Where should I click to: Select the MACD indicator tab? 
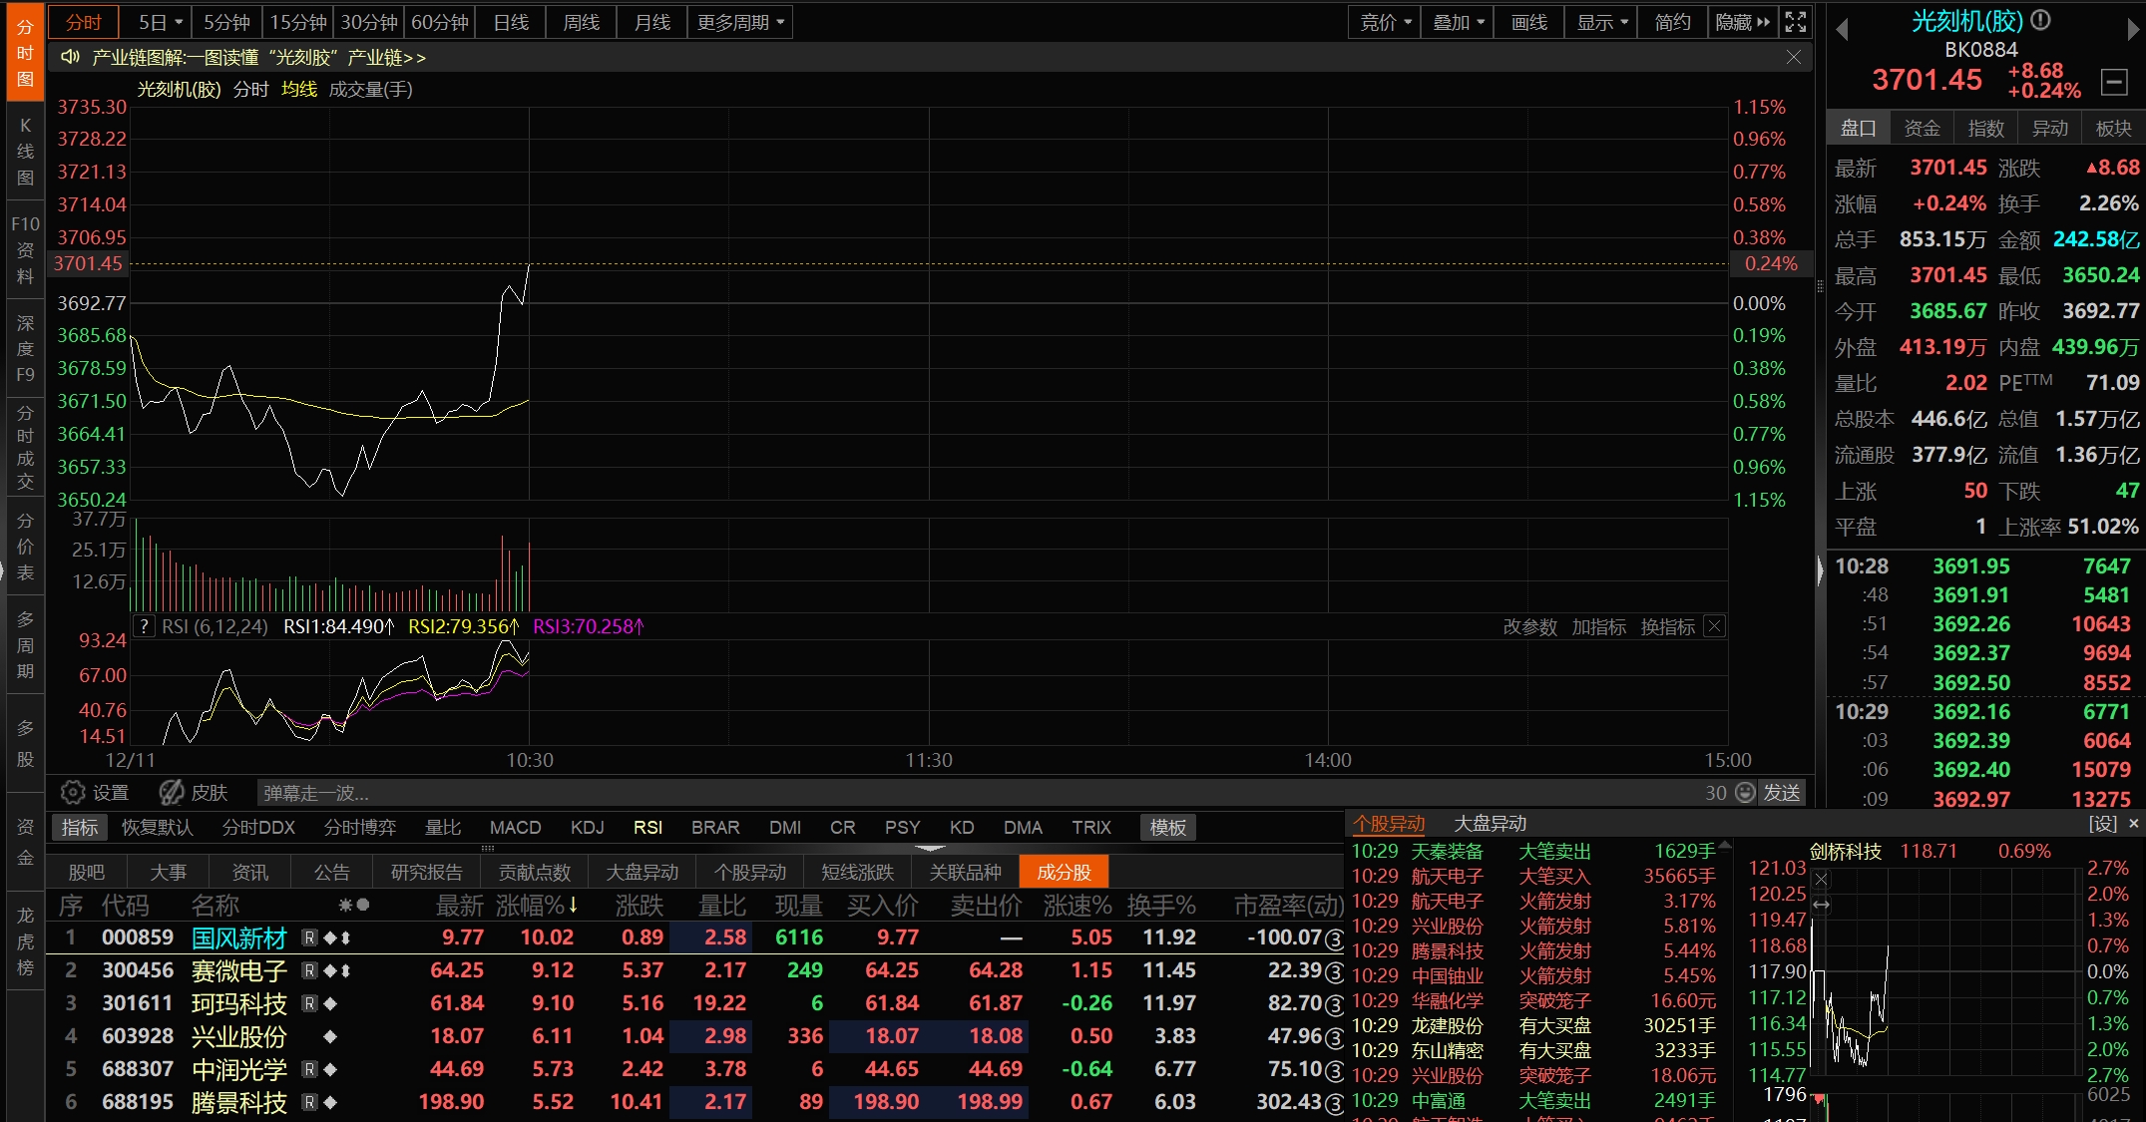click(x=515, y=828)
